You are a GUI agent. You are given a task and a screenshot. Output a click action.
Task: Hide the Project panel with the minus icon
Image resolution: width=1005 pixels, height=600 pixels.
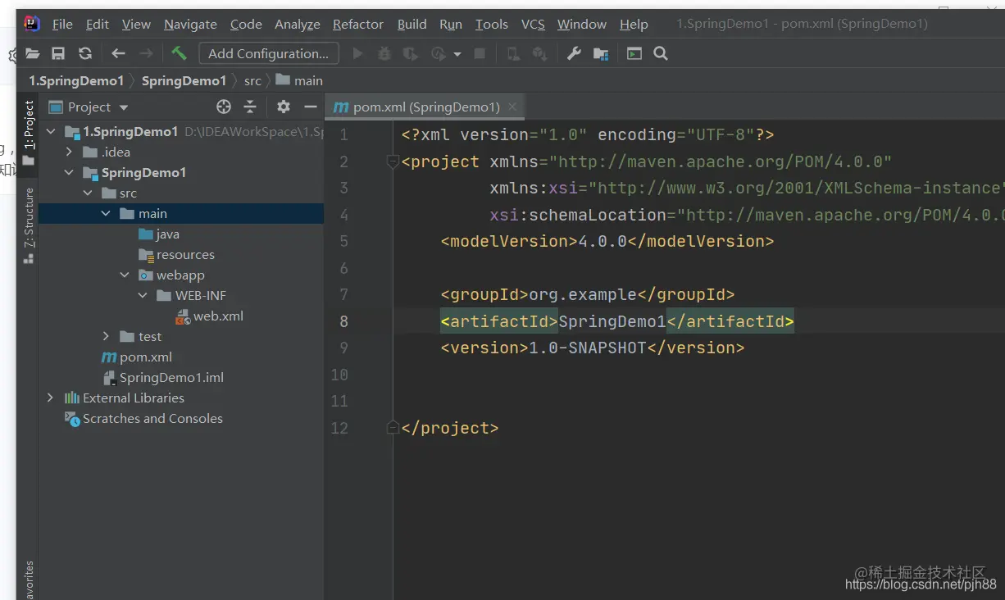(x=310, y=107)
